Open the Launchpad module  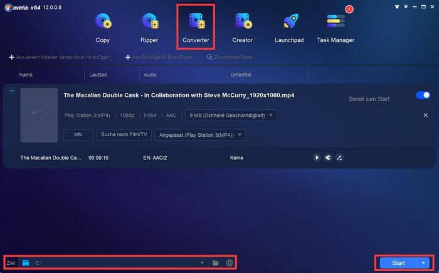point(289,28)
